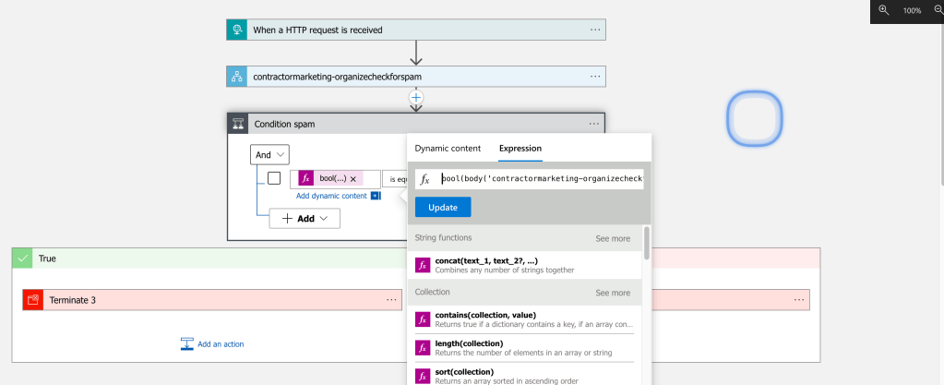Click the zoom in magnifier icon
Viewport: 944px width, 385px height.
(x=884, y=10)
